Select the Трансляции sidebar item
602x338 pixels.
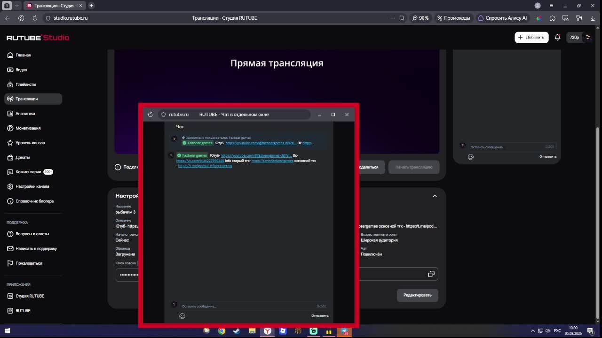coord(33,99)
